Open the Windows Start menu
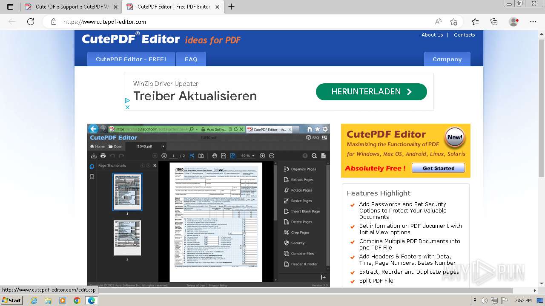 tap(11, 300)
